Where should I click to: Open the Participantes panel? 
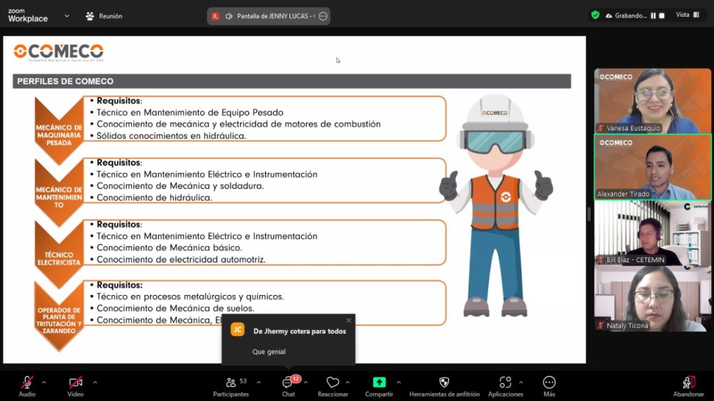coord(231,383)
